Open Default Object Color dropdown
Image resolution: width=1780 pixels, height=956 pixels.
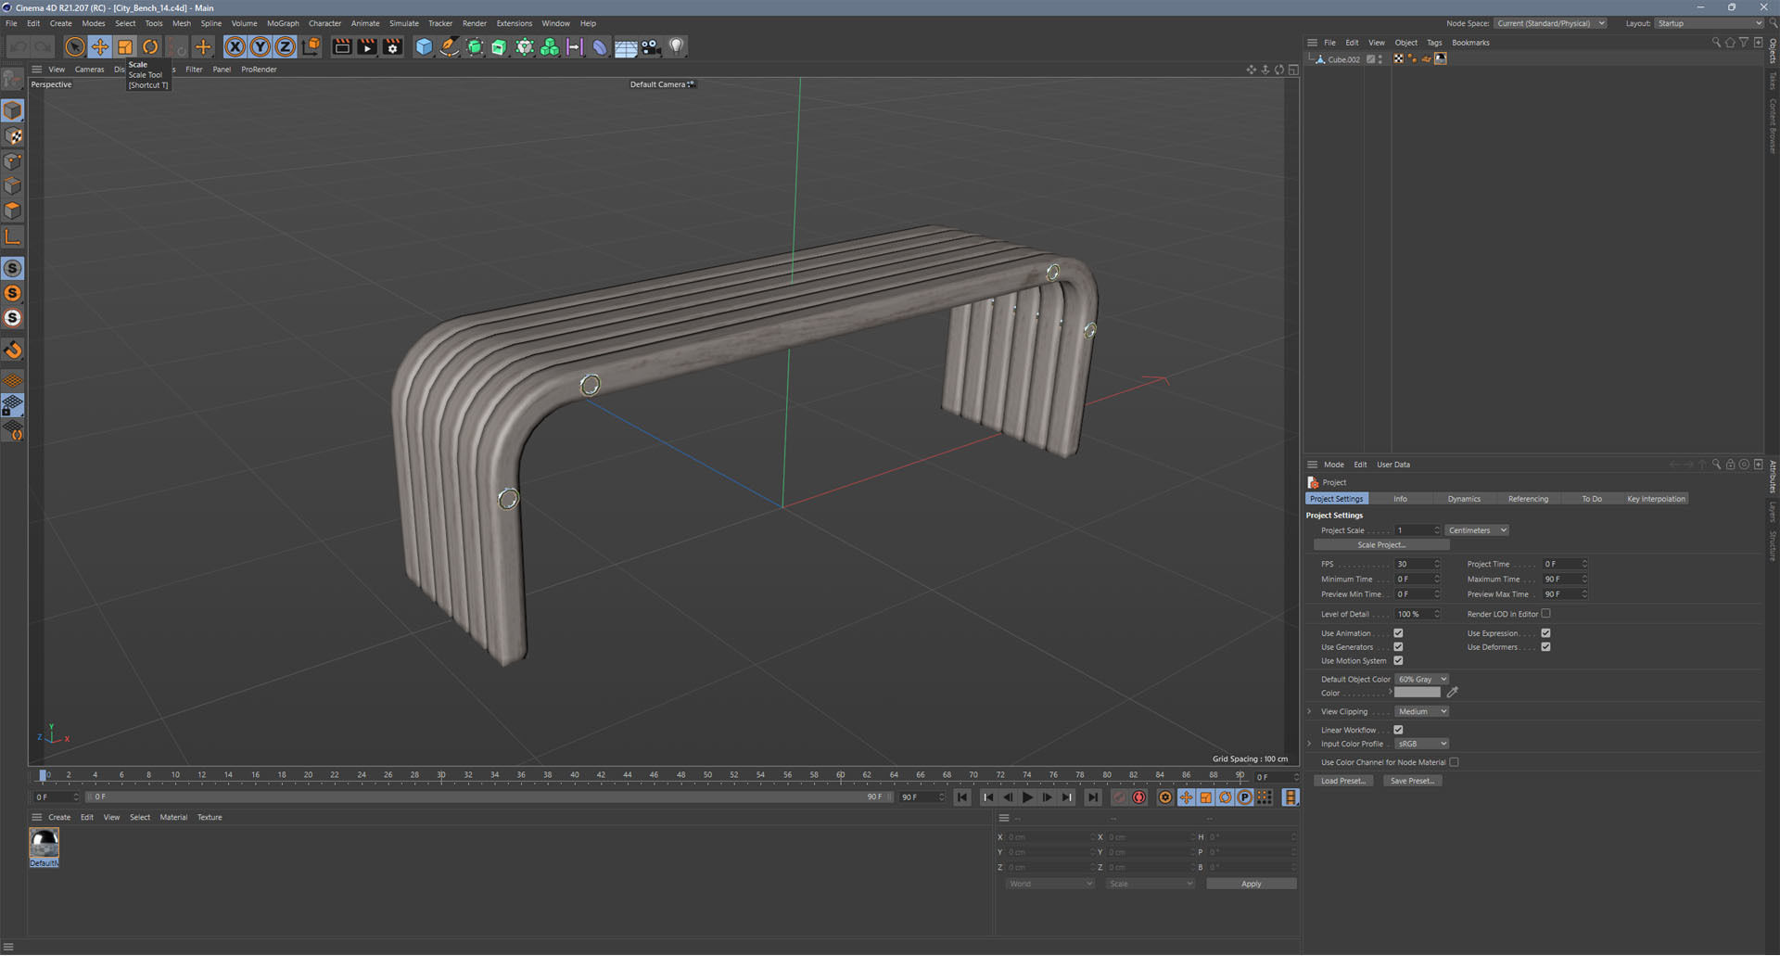1421,680
